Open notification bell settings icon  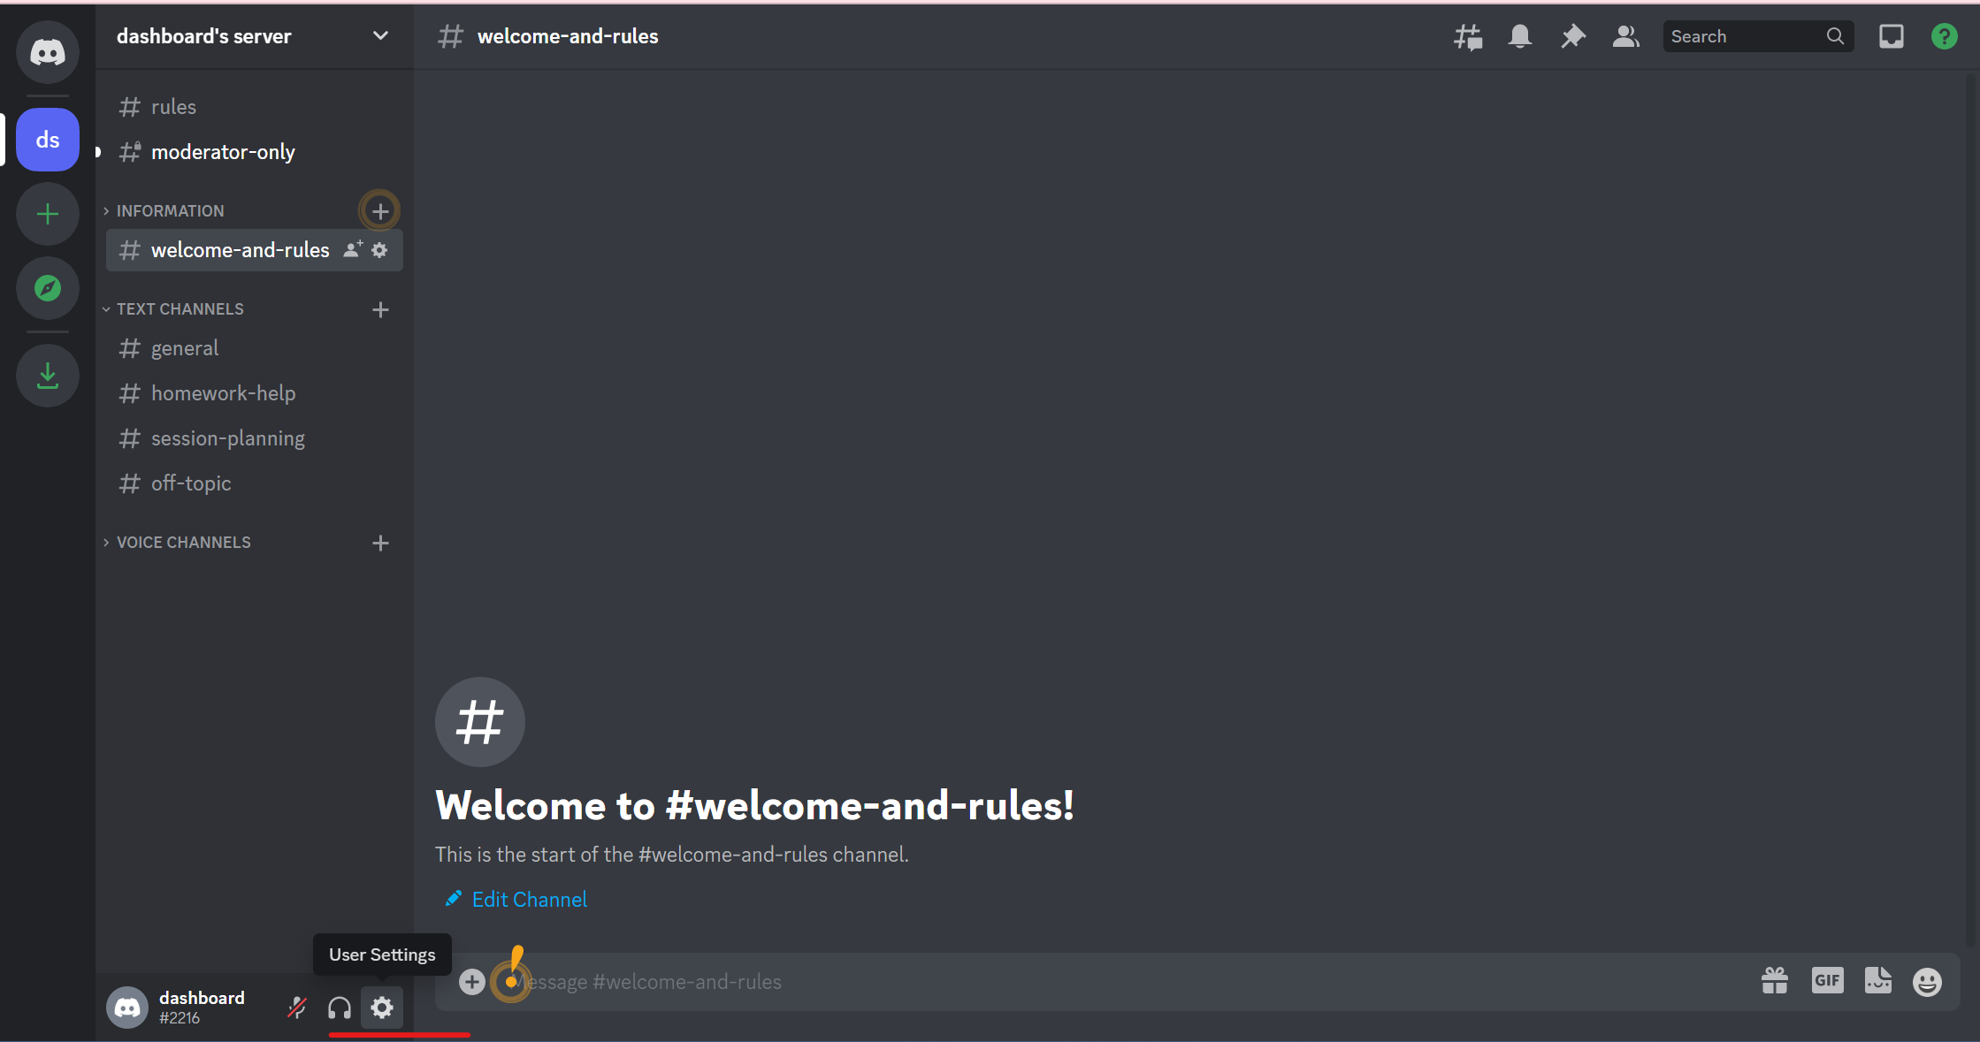coord(1519,35)
